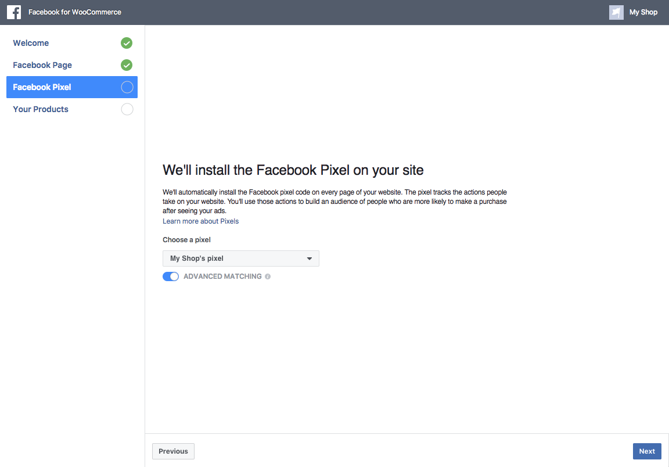Click the heading about installing Facebook Pixel
Image resolution: width=669 pixels, height=467 pixels.
click(293, 170)
